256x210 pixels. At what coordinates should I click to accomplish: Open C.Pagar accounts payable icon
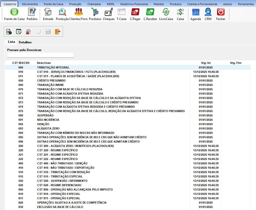(135, 12)
